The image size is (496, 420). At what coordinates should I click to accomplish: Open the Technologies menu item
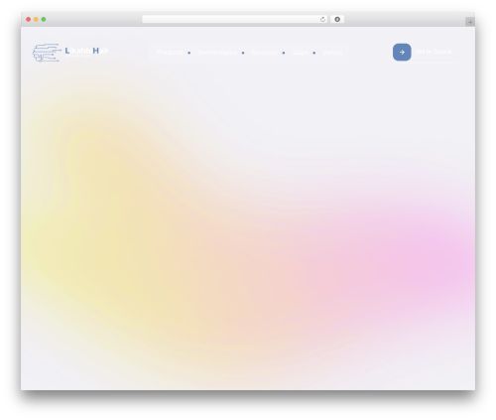tap(217, 53)
